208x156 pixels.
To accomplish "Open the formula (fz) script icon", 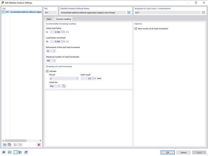I will [x=26, y=152].
